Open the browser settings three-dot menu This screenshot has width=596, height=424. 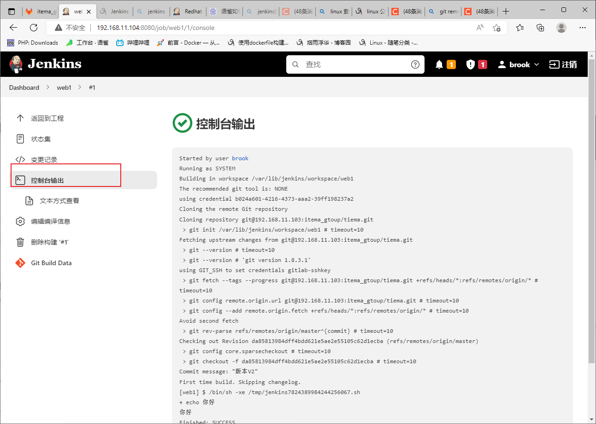point(582,28)
